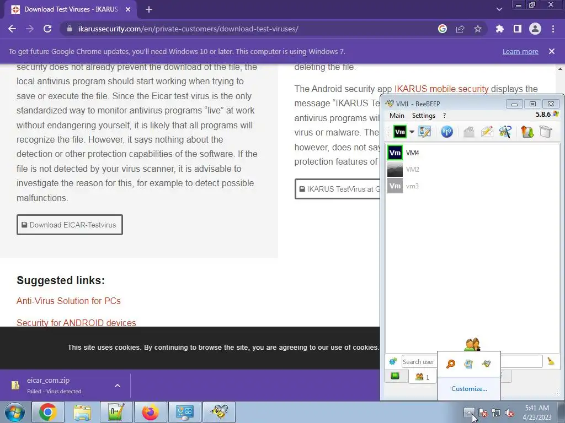
Task: Open the Chrome profile avatar
Action: 535,29
